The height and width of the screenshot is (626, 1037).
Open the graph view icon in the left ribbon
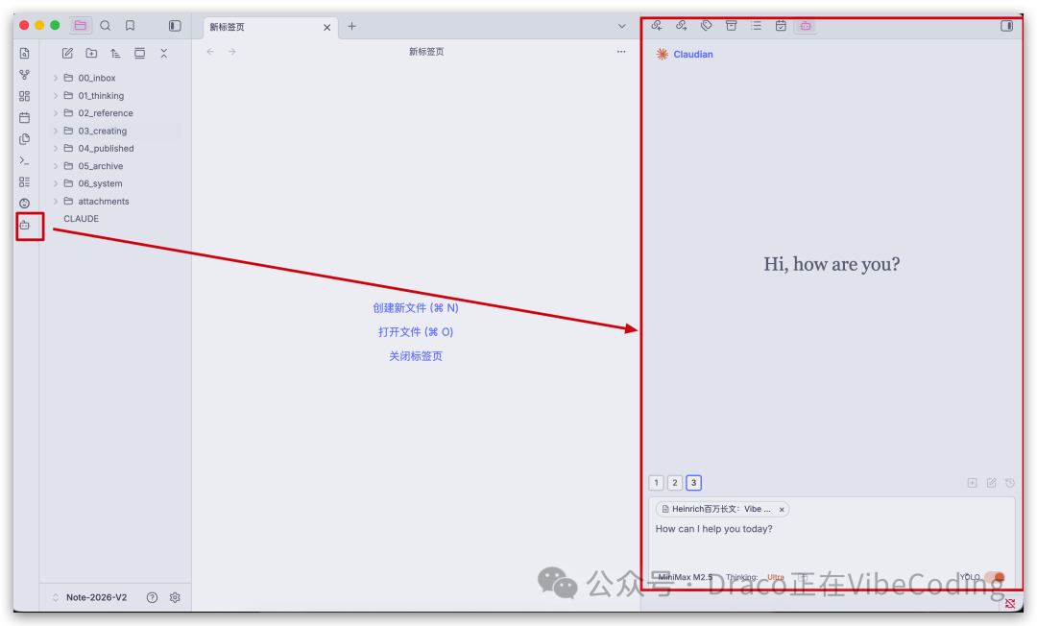[x=24, y=75]
